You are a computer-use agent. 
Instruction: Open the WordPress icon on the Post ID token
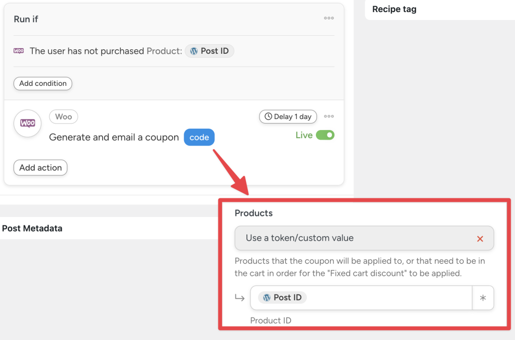point(194,51)
